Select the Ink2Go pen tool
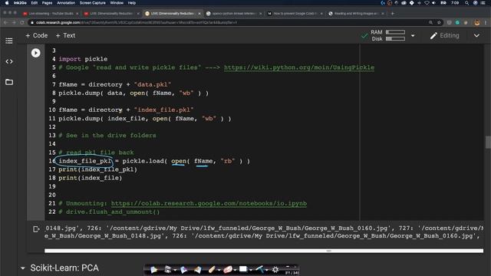This screenshot has width=491, height=276. (x=212, y=269)
